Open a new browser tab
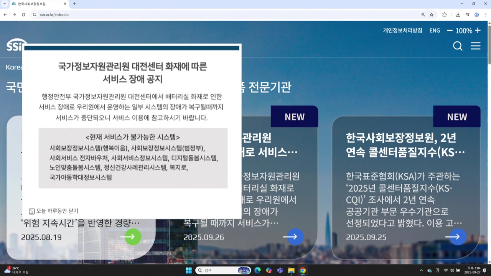The width and height of the screenshot is (491, 276). [x=74, y=4]
